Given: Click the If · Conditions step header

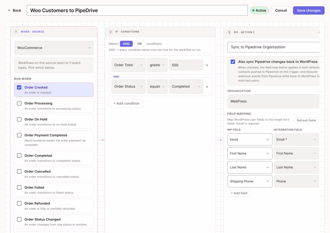Looking at the screenshot, I should click(x=160, y=32).
